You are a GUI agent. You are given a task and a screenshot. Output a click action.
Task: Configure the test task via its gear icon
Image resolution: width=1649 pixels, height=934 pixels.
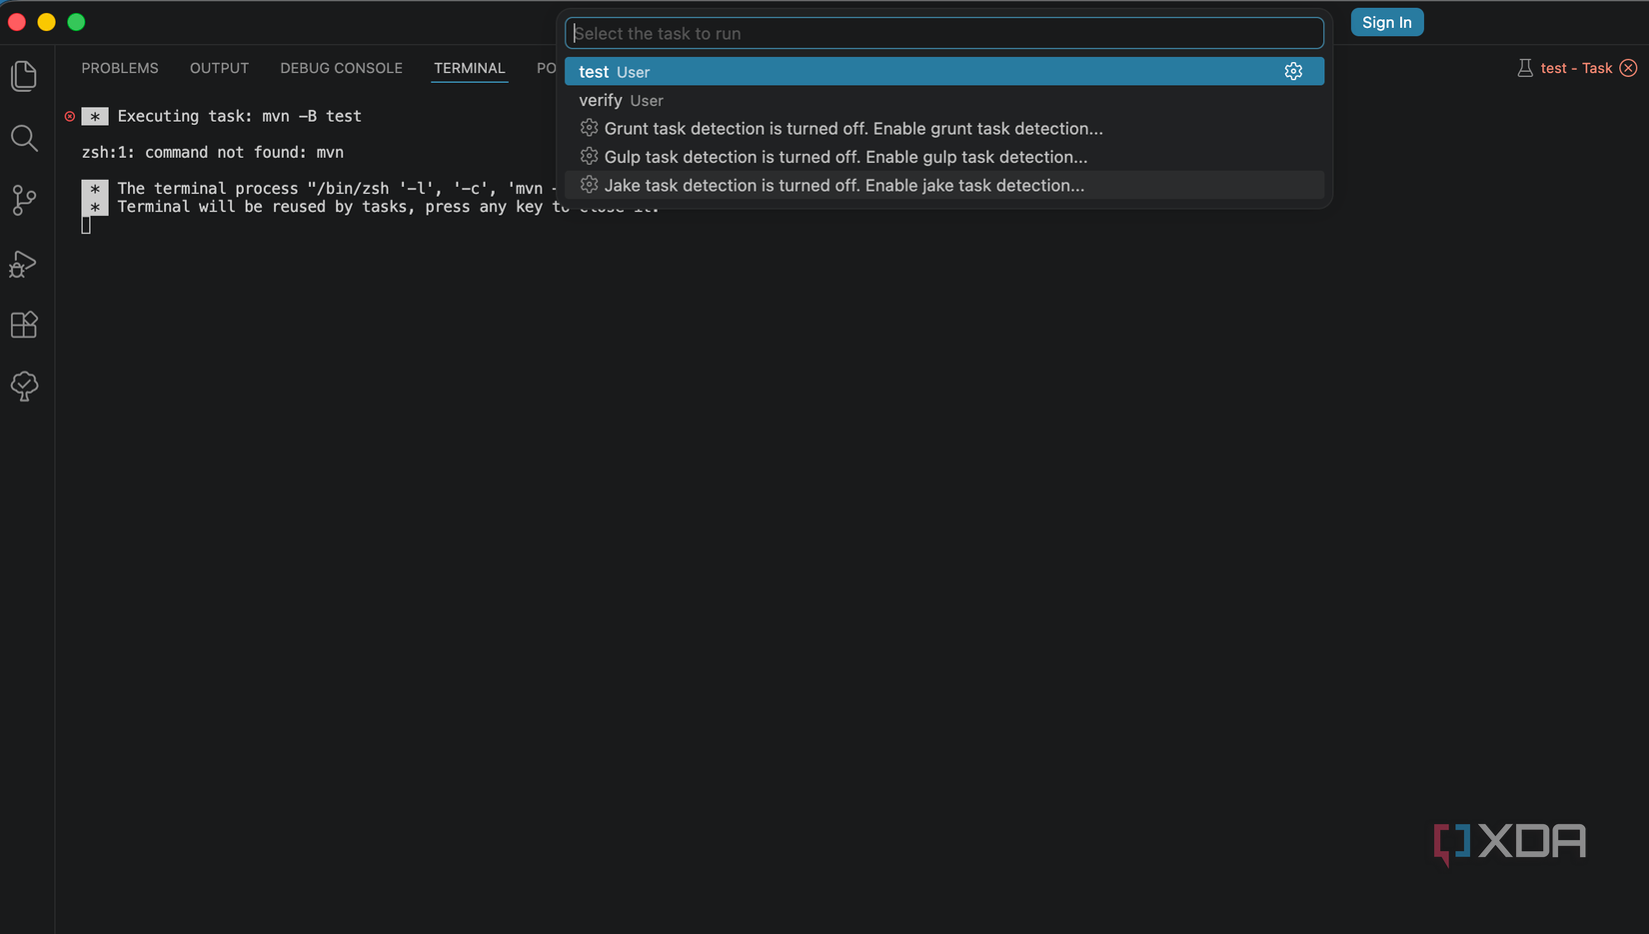[x=1293, y=71]
